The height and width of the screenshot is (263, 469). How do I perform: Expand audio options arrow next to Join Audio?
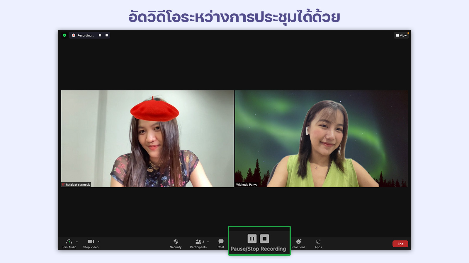(x=77, y=242)
